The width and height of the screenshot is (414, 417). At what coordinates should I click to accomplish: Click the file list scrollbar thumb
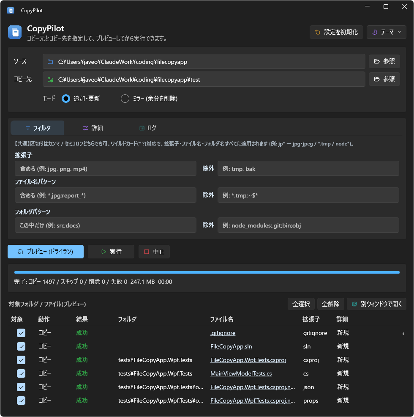click(403, 334)
